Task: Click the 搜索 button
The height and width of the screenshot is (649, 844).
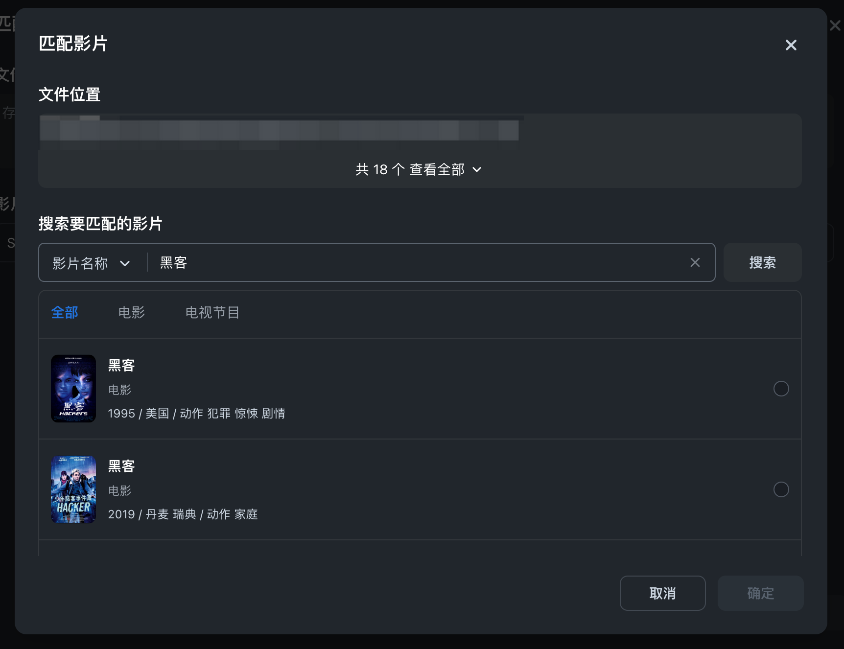Action: pos(762,263)
